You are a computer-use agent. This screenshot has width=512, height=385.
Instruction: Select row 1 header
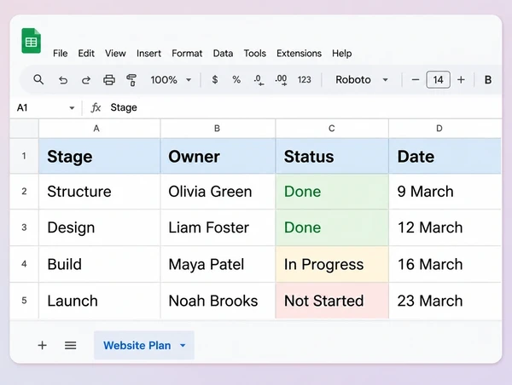[24, 156]
